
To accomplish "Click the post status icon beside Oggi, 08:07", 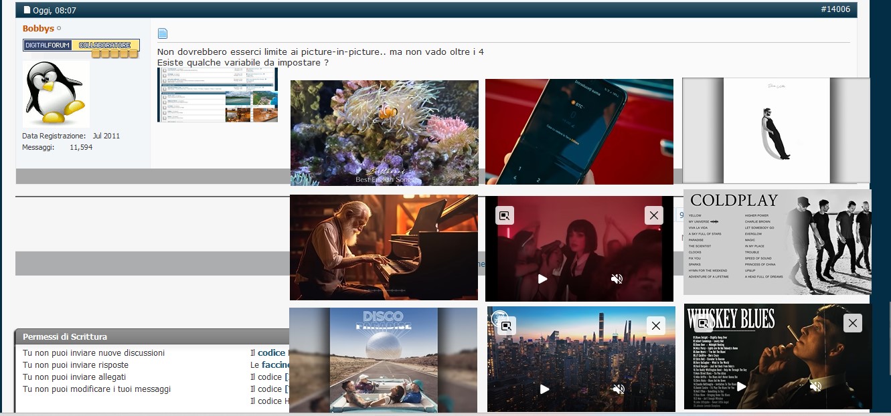I will tap(27, 10).
